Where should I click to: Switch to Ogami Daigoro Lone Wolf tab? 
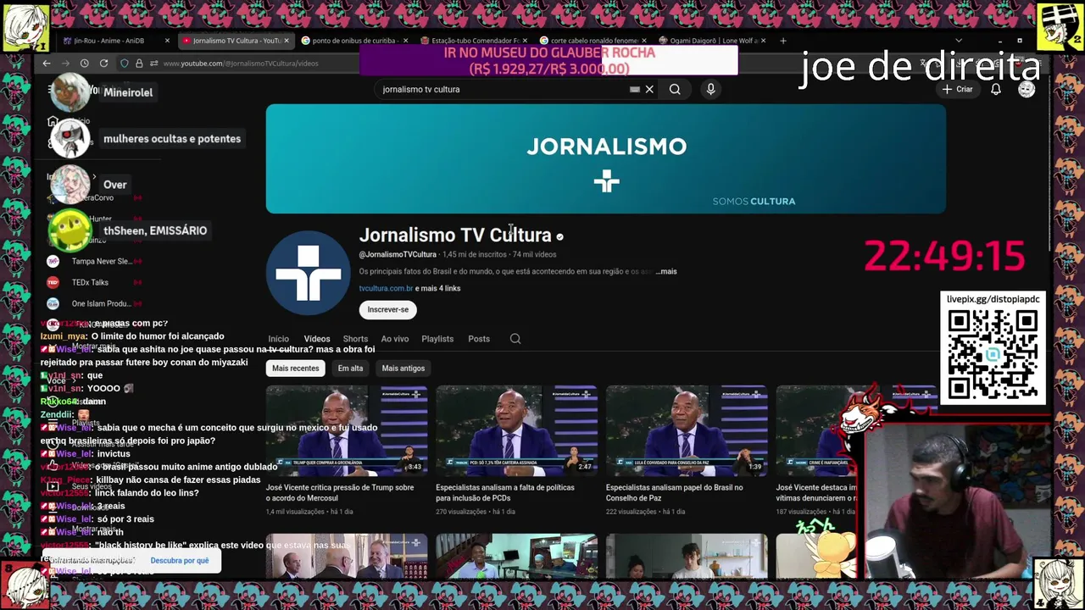(x=712, y=41)
